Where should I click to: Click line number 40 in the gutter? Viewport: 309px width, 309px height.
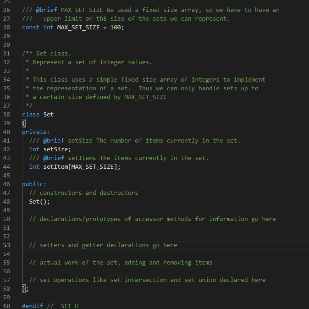(x=6, y=132)
